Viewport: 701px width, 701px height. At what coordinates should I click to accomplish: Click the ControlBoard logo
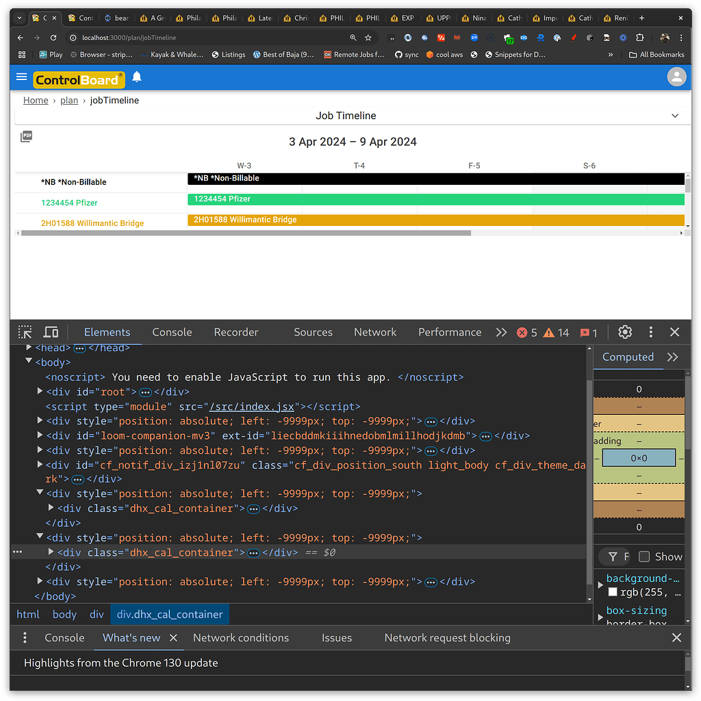point(79,79)
